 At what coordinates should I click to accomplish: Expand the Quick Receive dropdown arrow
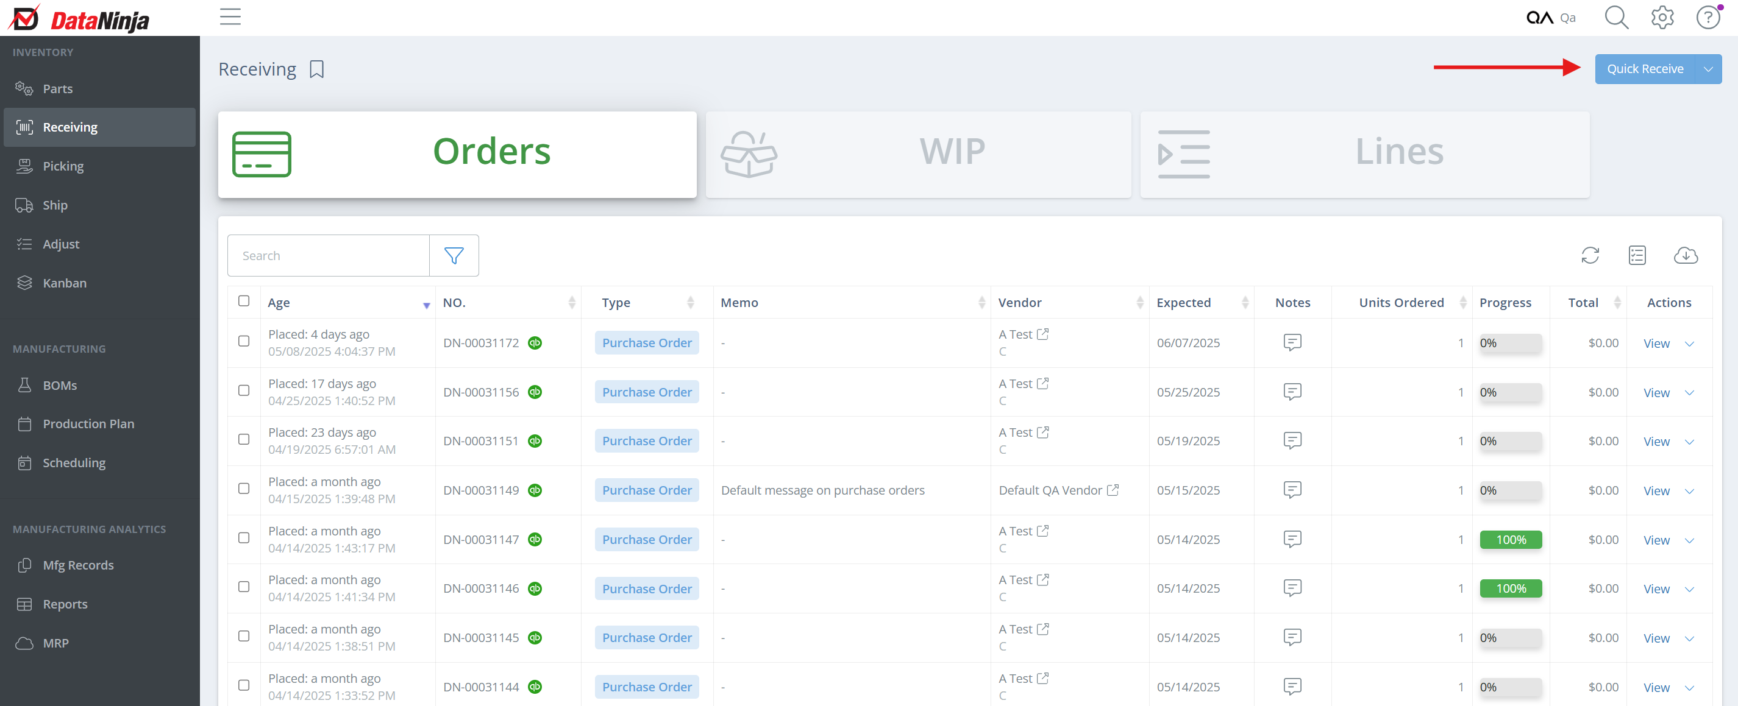click(1708, 69)
